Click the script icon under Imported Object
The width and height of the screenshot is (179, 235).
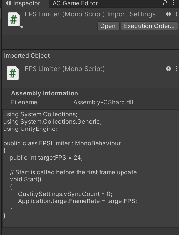[13, 73]
